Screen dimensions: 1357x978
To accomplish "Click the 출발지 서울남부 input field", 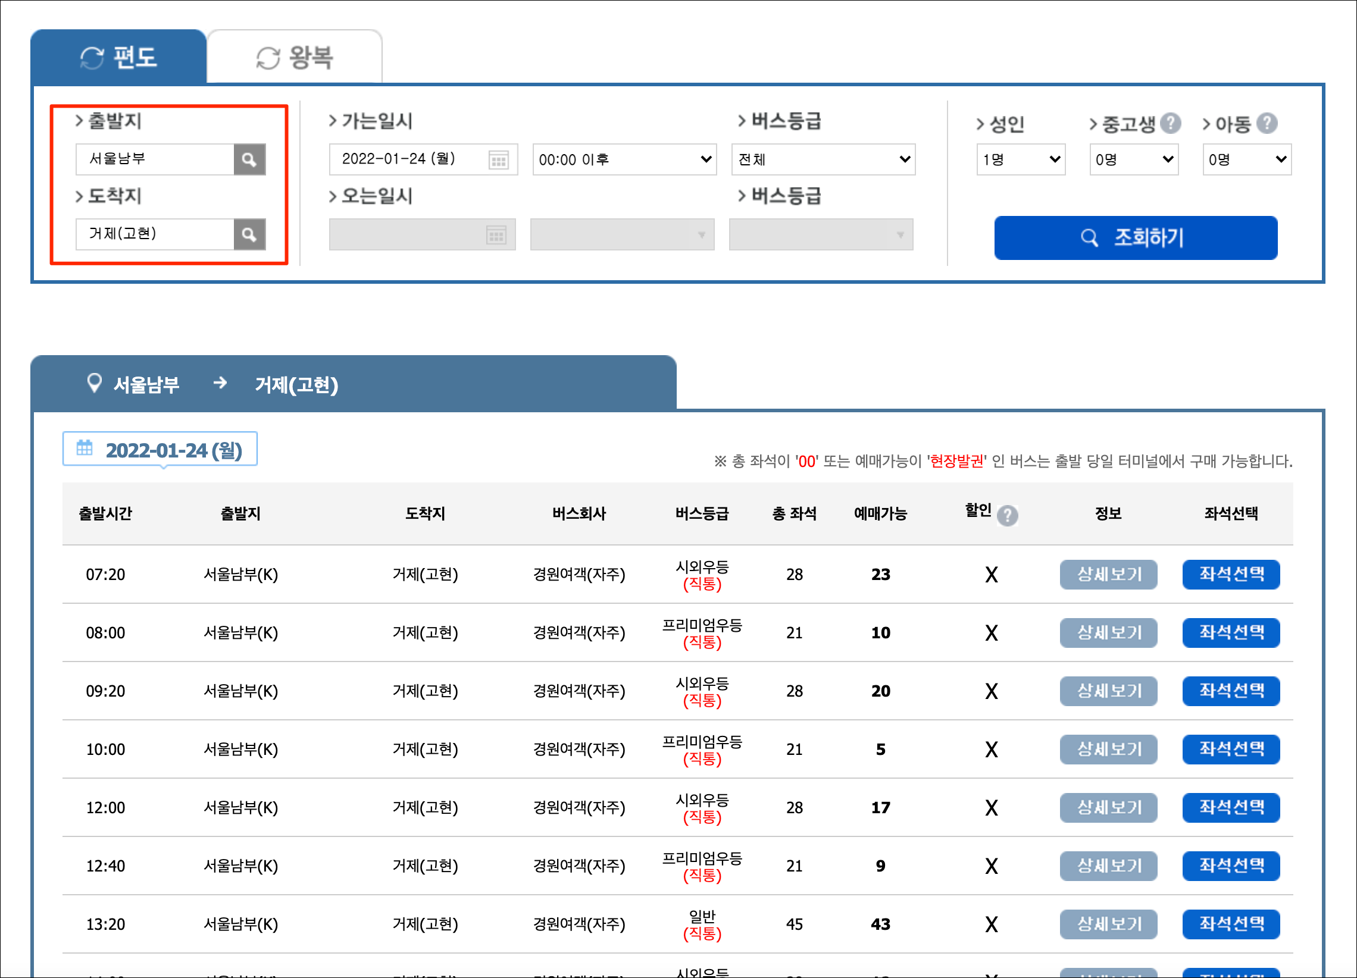I will pyautogui.click(x=154, y=159).
